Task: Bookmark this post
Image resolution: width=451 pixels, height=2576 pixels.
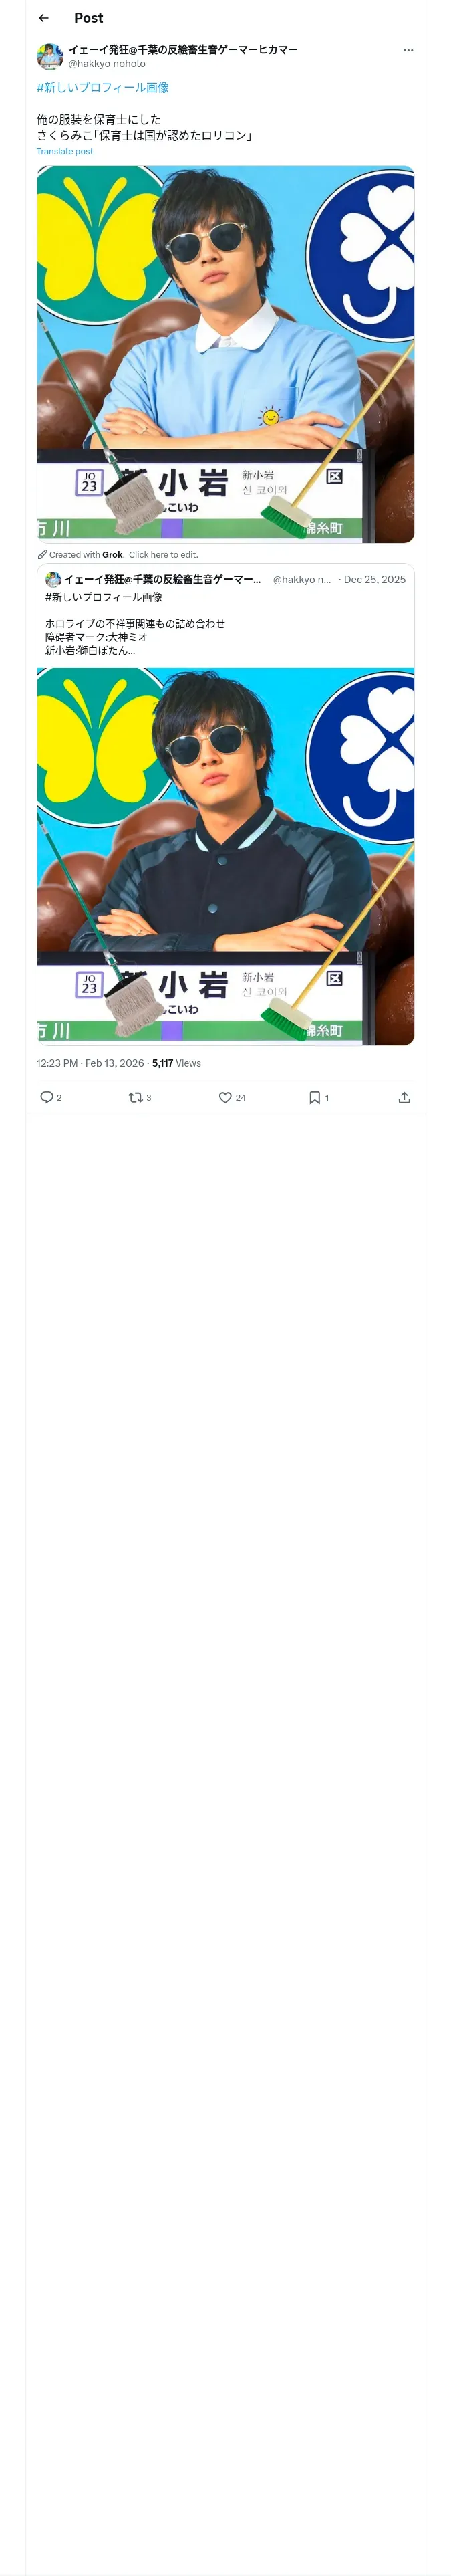Action: [314, 1097]
